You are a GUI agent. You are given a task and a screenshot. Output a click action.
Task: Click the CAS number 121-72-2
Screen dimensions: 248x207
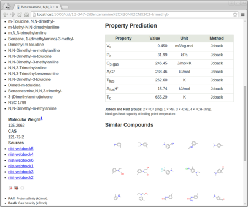click(16, 137)
